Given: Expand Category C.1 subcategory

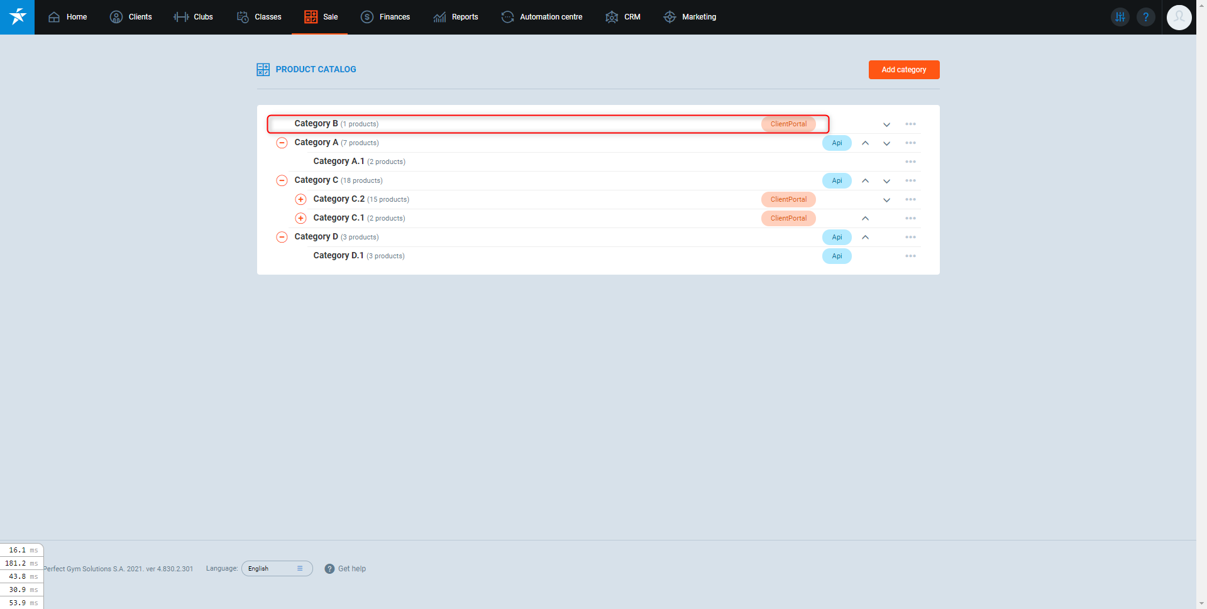Looking at the screenshot, I should [x=301, y=219].
